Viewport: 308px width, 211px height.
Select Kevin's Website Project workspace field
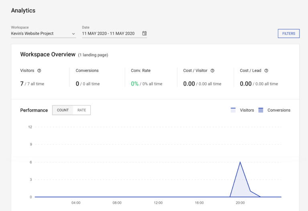43,33
